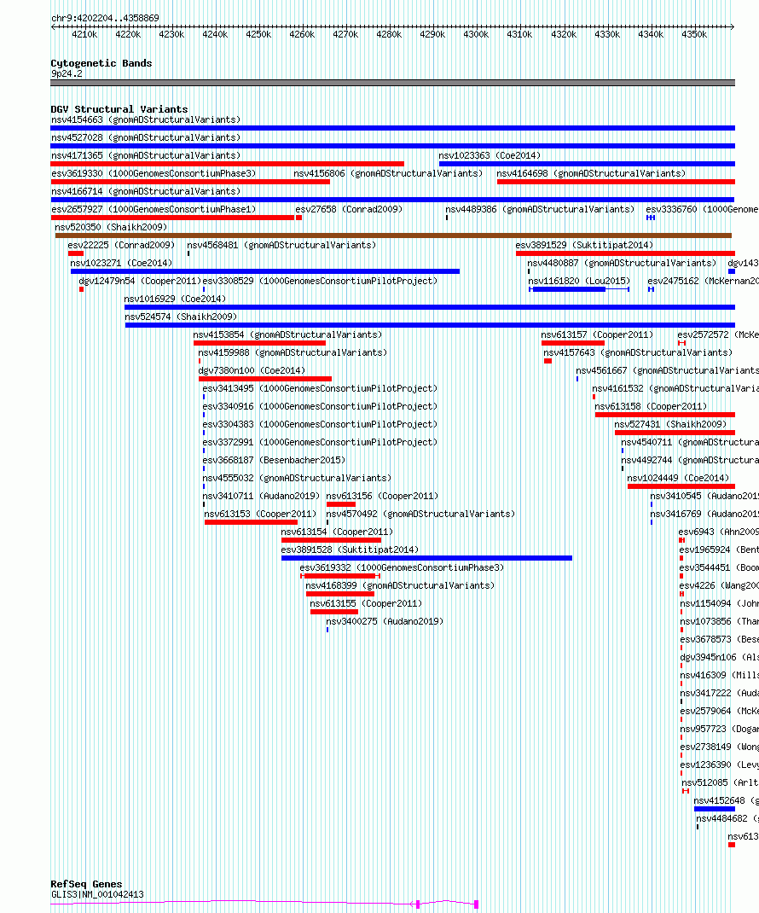
Task: Select nsv4157643 variant label
Action: point(638,353)
